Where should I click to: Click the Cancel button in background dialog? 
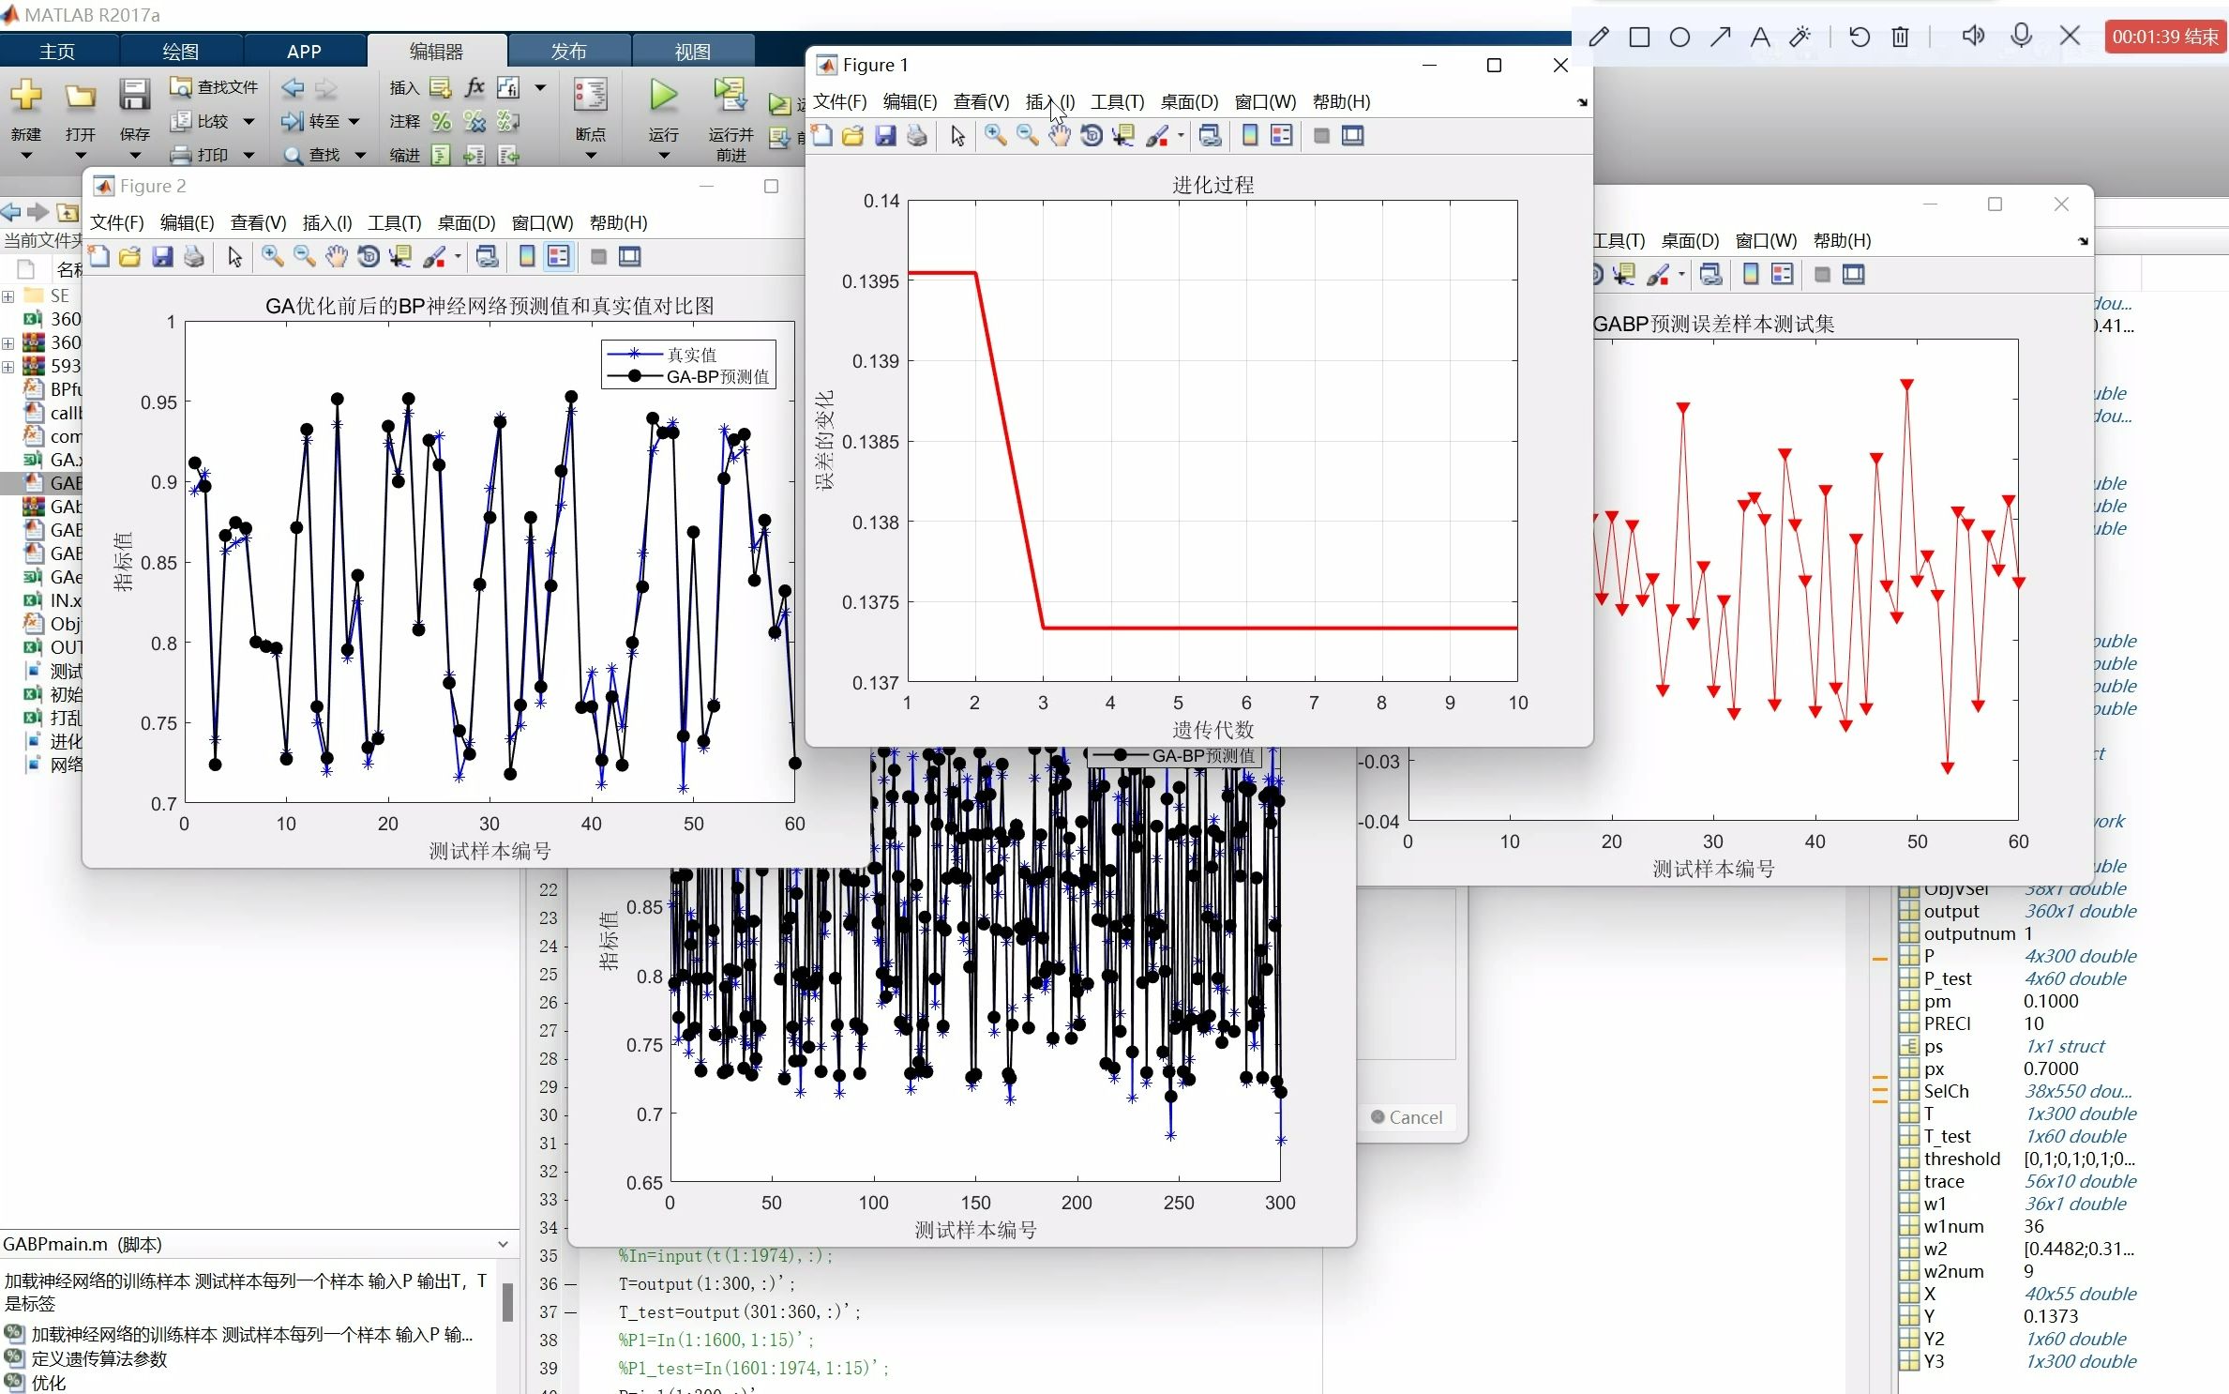pos(1407,1117)
